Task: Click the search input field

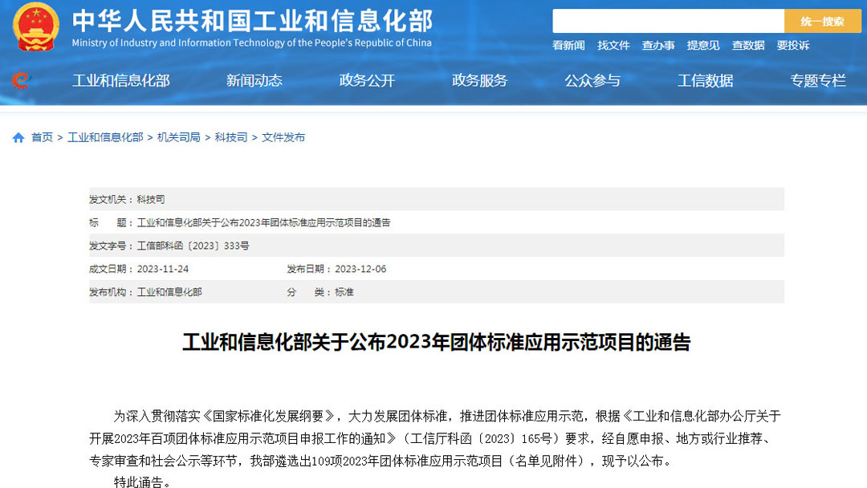Action: tap(667, 22)
